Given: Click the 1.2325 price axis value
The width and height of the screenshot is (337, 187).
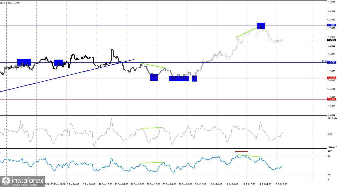Looking at the screenshot, I should (332, 115).
